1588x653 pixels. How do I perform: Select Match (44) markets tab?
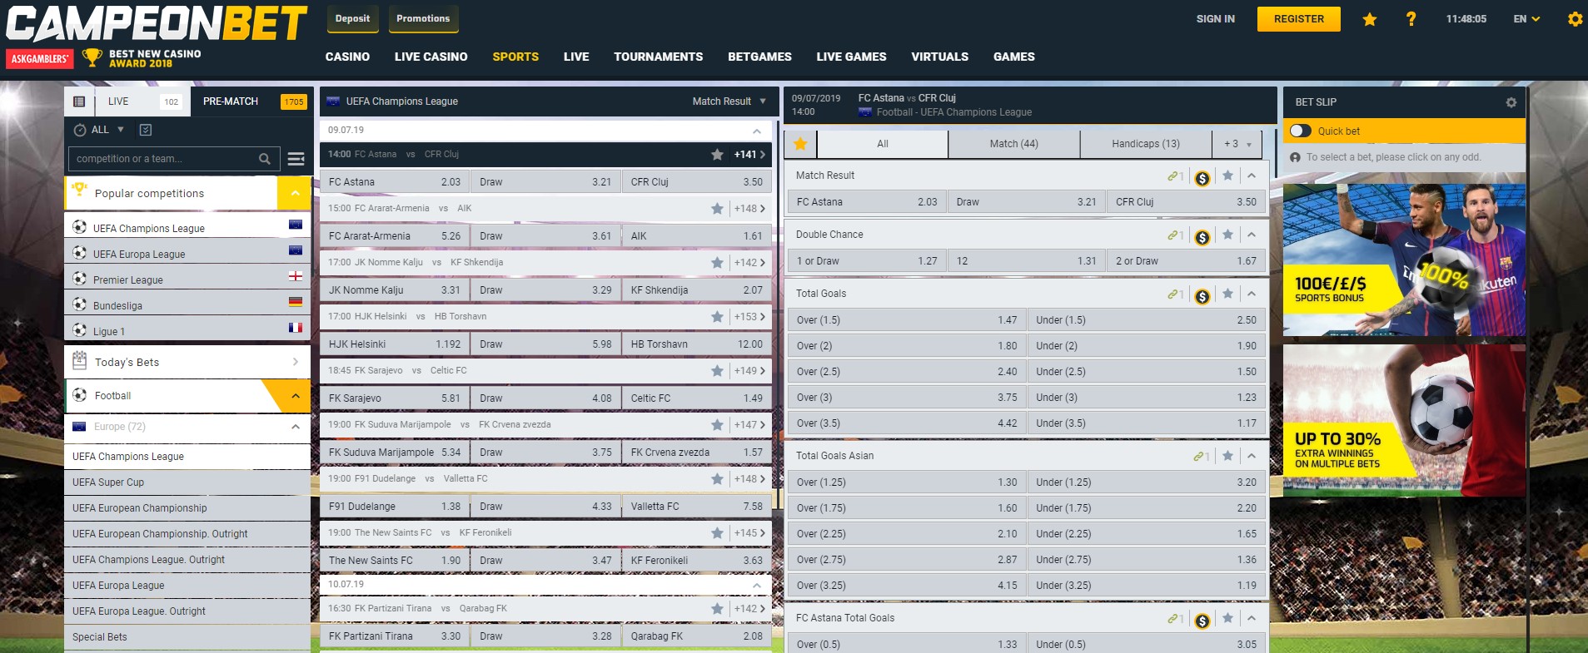coord(1013,144)
